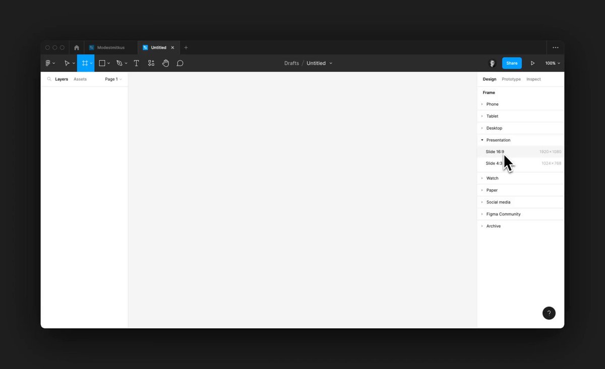The image size is (605, 369).
Task: Click the Present play icon
Action: tap(532, 63)
